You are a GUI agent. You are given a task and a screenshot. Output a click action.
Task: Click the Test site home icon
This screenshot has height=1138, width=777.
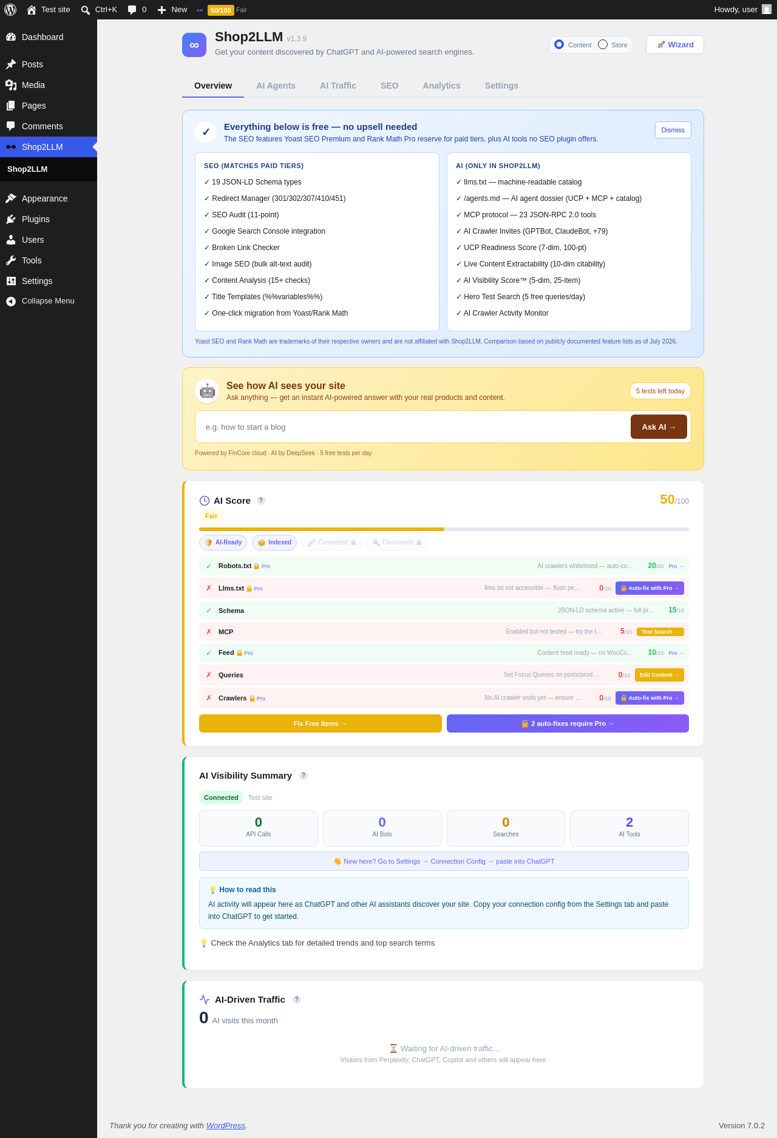point(32,10)
